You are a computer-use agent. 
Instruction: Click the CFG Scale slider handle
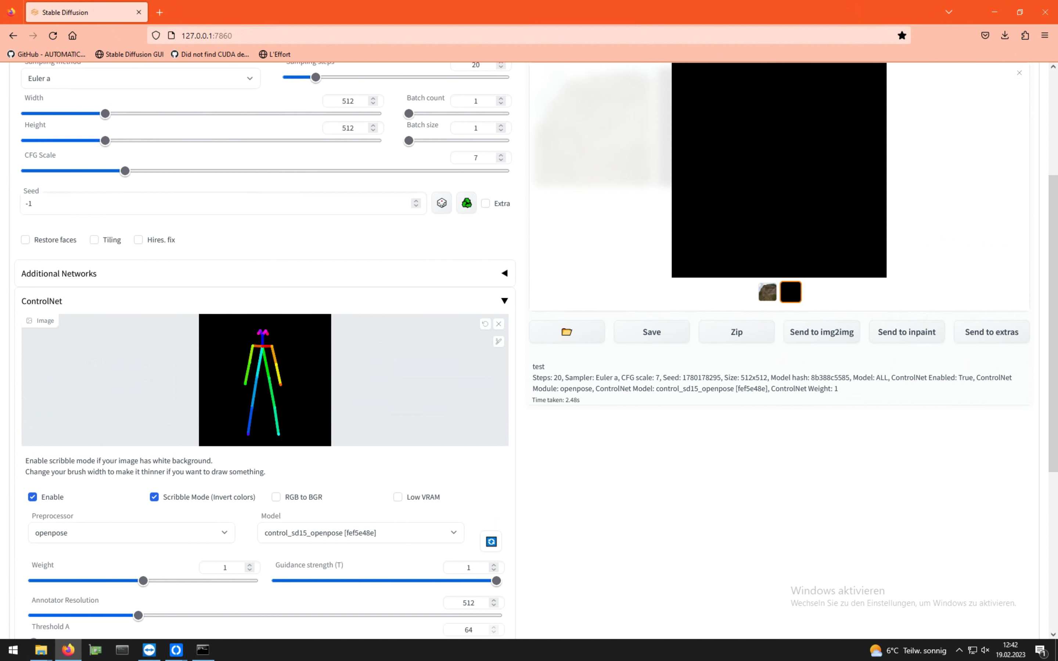pos(125,171)
